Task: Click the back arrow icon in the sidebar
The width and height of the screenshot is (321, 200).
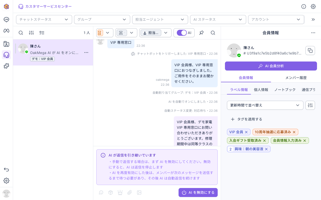Action: [6, 169]
